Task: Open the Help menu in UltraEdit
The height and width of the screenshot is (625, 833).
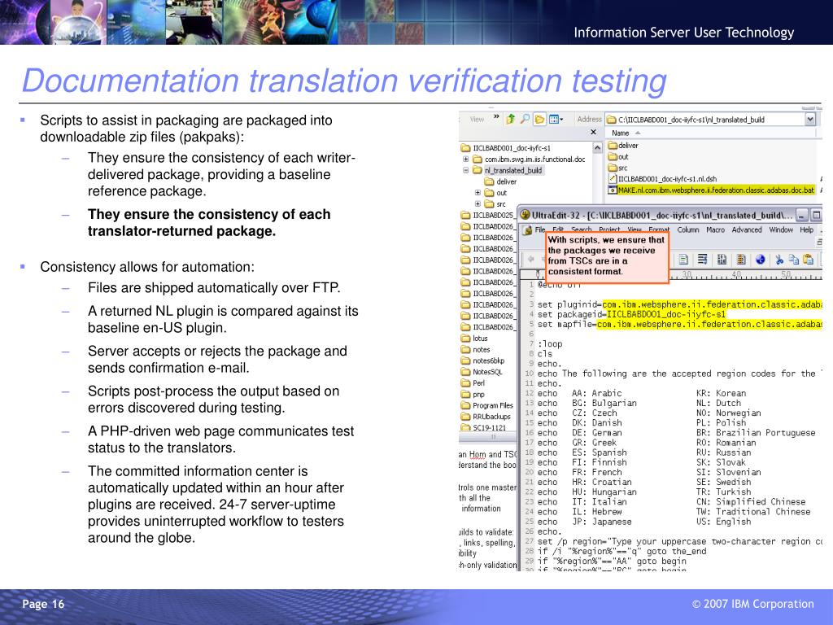Action: (x=806, y=229)
